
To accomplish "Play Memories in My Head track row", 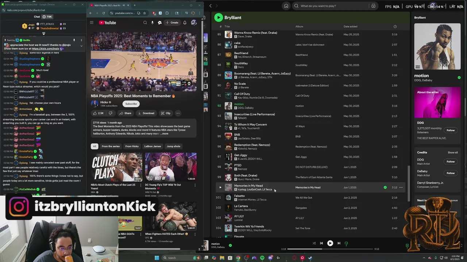I will coord(220,187).
